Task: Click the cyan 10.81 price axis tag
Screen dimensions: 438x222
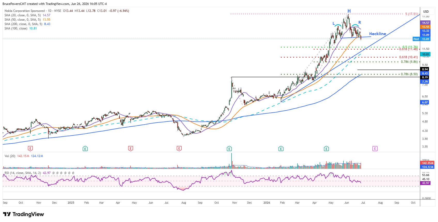Action: click(426, 54)
